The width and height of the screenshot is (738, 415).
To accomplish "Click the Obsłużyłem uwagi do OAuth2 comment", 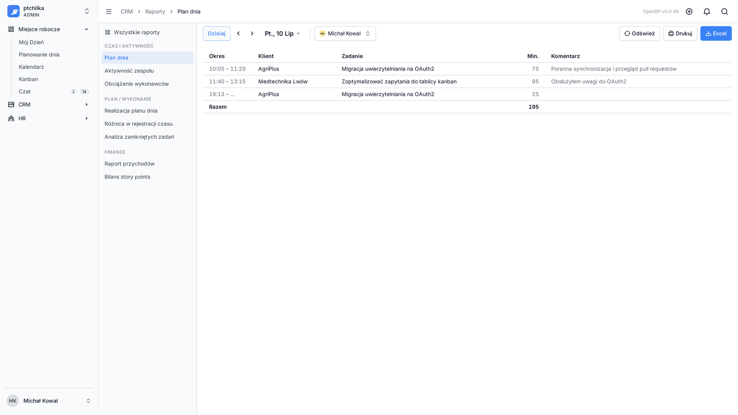I will click(589, 82).
